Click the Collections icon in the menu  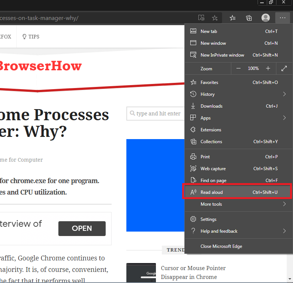tap(193, 142)
